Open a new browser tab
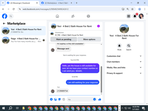Image resolution: width=148 pixels, height=111 pixels. point(77,3)
